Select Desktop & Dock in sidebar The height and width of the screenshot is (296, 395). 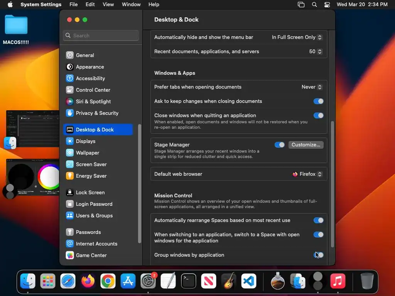98,129
